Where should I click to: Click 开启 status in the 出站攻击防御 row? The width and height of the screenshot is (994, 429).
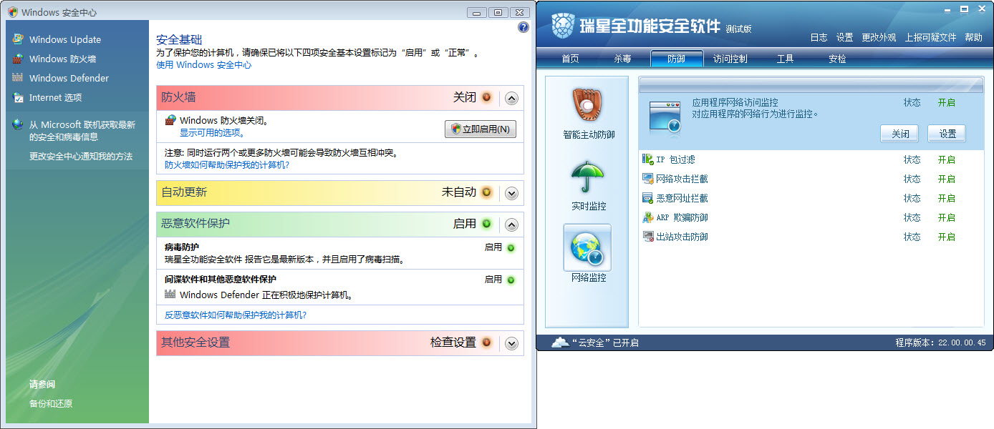click(x=947, y=237)
